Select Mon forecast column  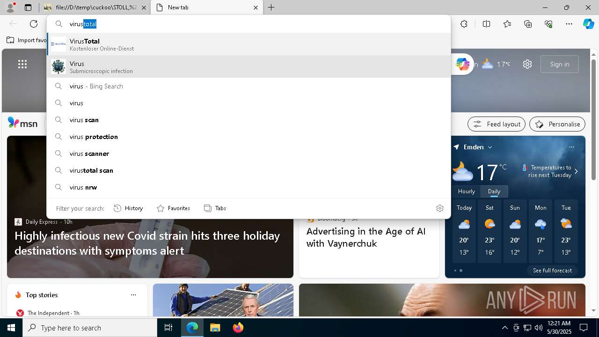click(x=541, y=231)
